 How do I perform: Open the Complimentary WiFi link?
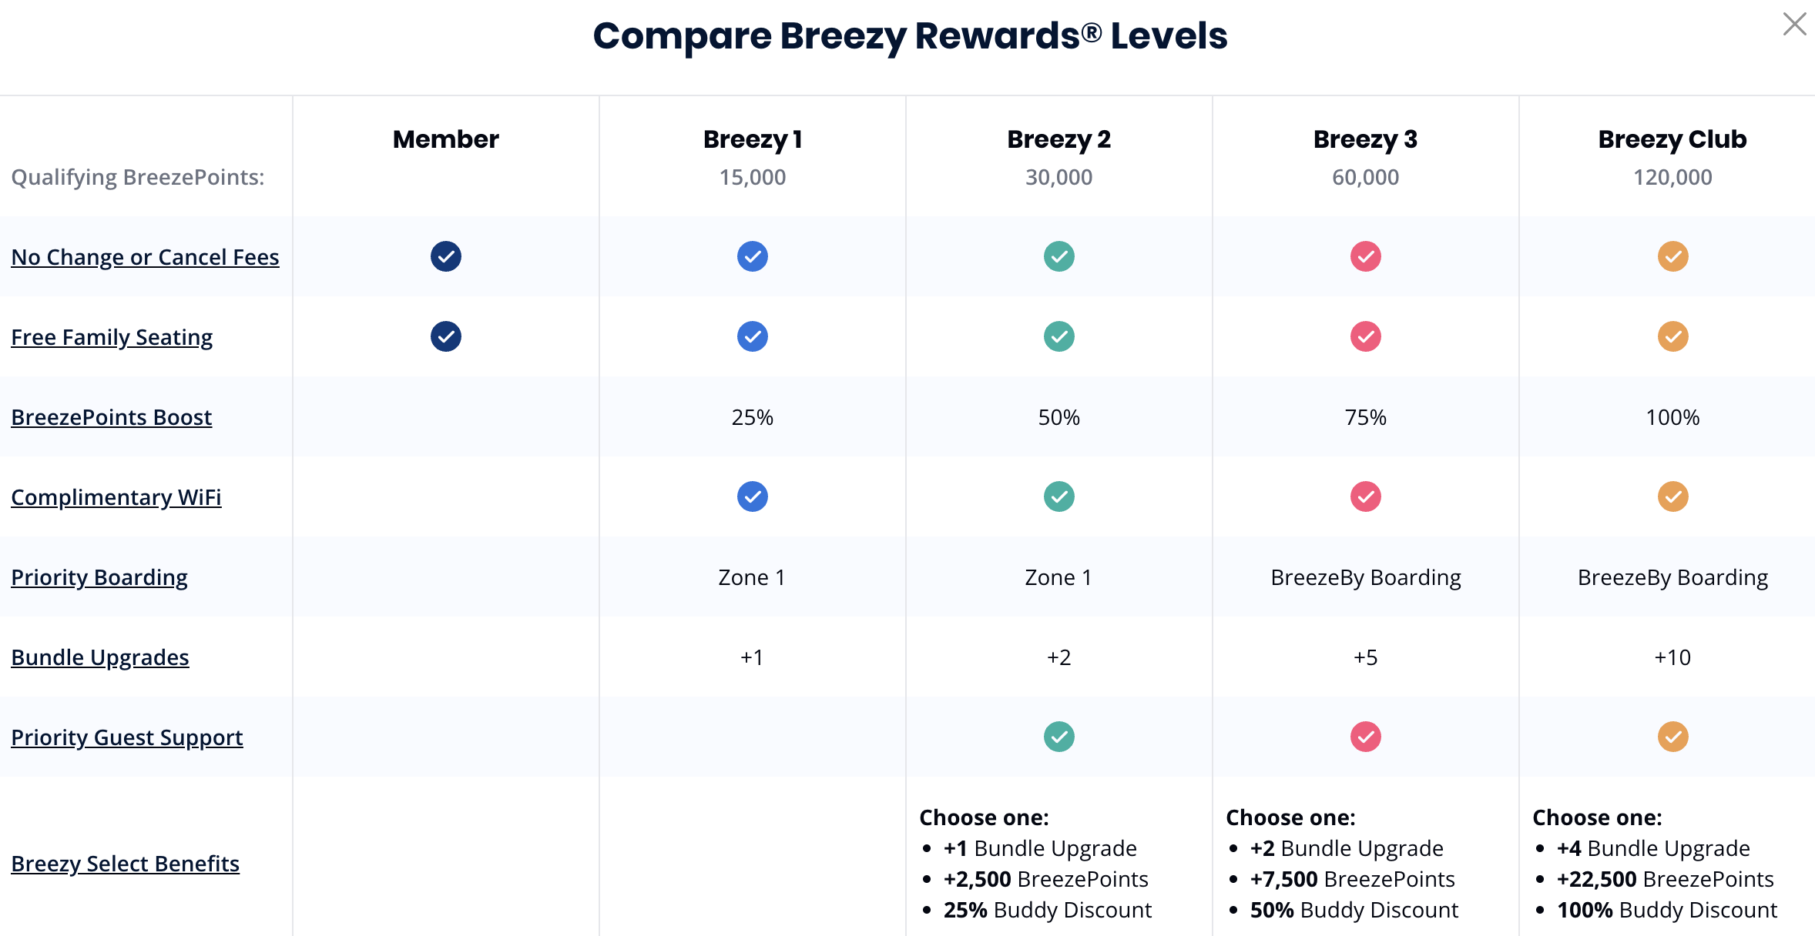click(x=116, y=497)
